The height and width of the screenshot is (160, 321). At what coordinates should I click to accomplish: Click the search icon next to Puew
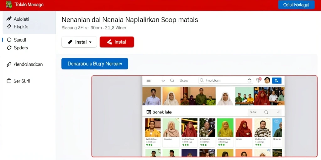[266, 112]
